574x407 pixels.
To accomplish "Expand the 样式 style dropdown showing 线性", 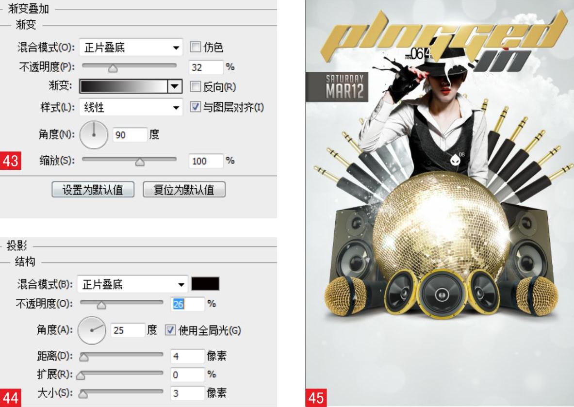I will point(131,107).
